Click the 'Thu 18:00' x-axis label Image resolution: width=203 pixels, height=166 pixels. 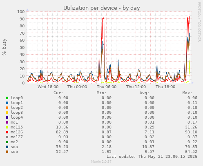pos(165,87)
